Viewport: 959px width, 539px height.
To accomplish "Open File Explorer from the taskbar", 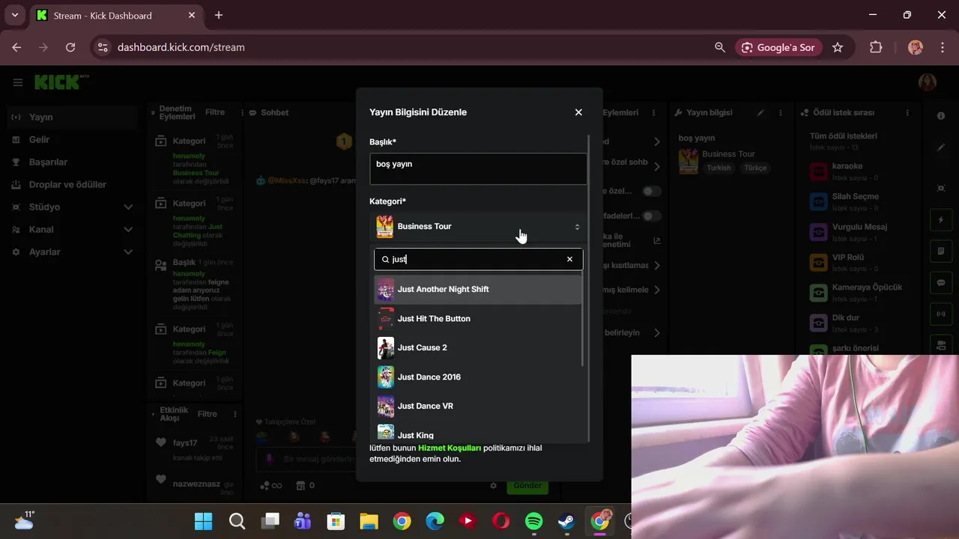I will pyautogui.click(x=369, y=521).
